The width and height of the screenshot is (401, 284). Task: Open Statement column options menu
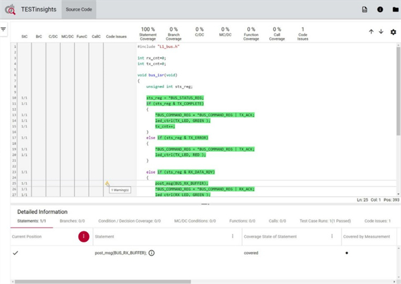click(232, 236)
